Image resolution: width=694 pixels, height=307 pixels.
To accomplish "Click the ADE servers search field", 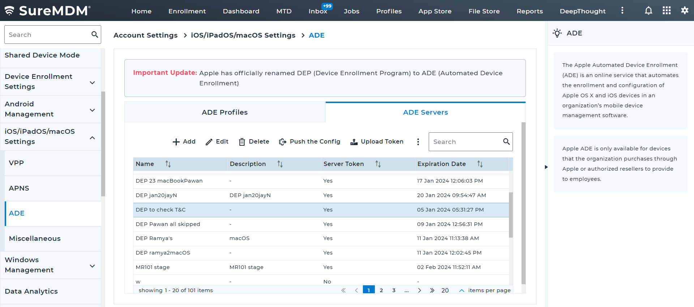I will point(466,142).
